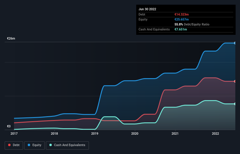This screenshot has height=154, width=240.
Task: Click the 55.8% Debt/Equity Ratio text
Action: click(x=192, y=24)
